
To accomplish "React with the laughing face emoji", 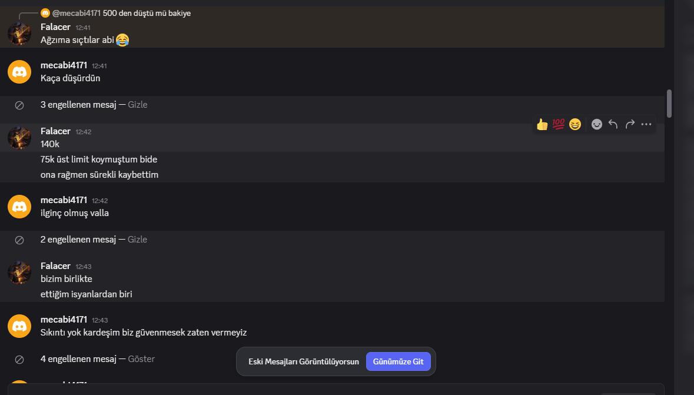I will [x=575, y=124].
